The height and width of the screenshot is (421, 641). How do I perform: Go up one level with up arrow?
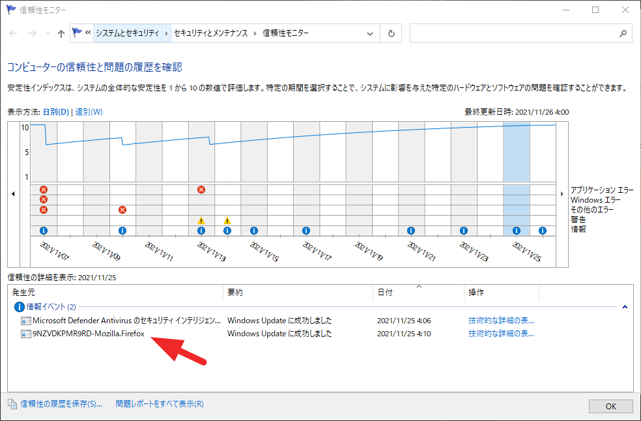[x=61, y=33]
